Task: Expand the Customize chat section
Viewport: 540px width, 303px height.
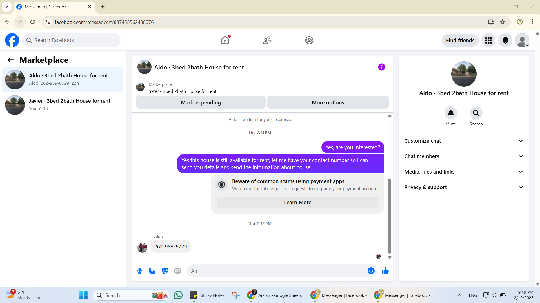Action: click(464, 141)
